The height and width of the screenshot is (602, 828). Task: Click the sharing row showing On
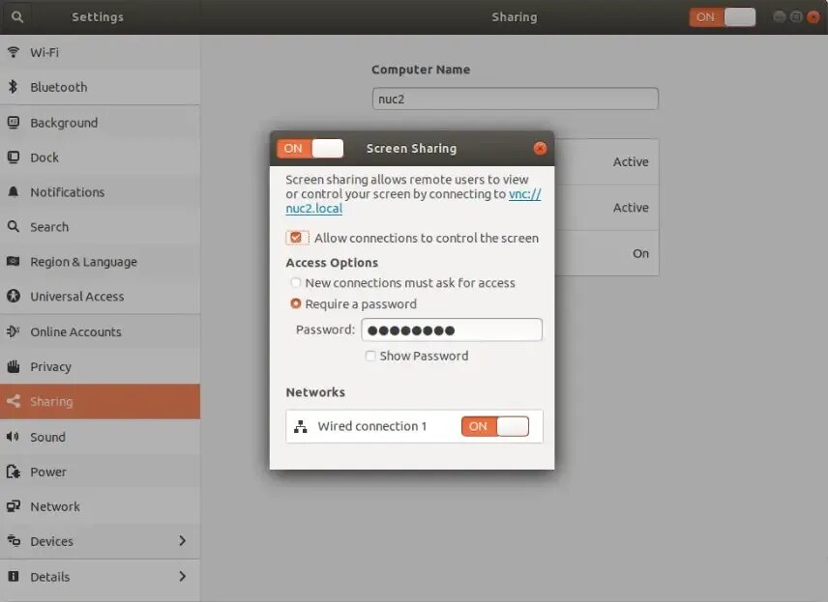pyautogui.click(x=606, y=253)
